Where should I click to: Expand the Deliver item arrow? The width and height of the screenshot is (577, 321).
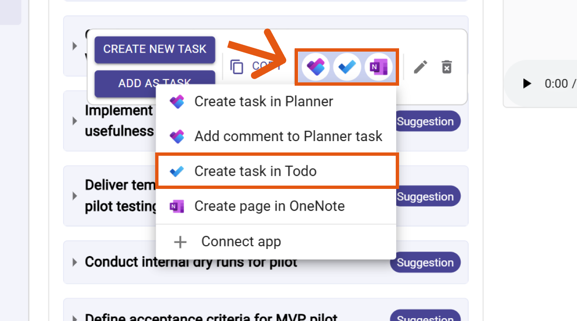74,196
